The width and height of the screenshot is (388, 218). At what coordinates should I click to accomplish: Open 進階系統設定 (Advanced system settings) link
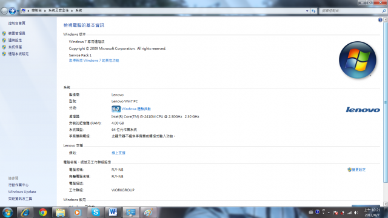click(18, 54)
